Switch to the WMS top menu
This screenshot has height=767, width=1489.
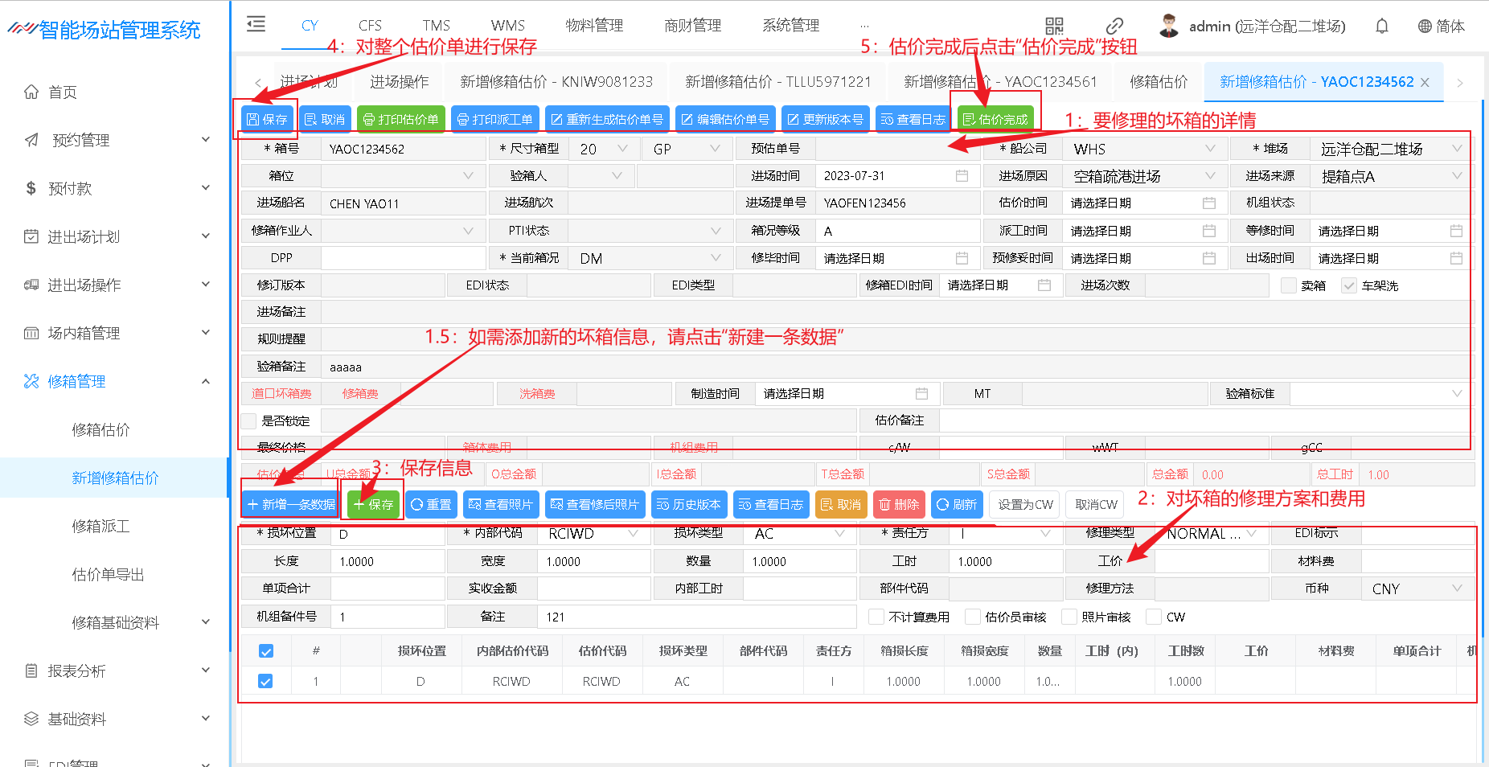click(507, 26)
